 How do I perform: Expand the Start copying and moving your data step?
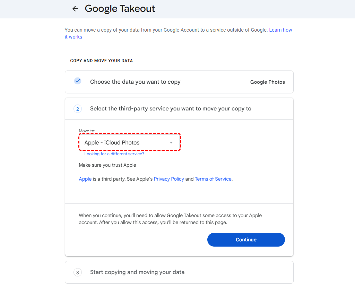point(137,272)
